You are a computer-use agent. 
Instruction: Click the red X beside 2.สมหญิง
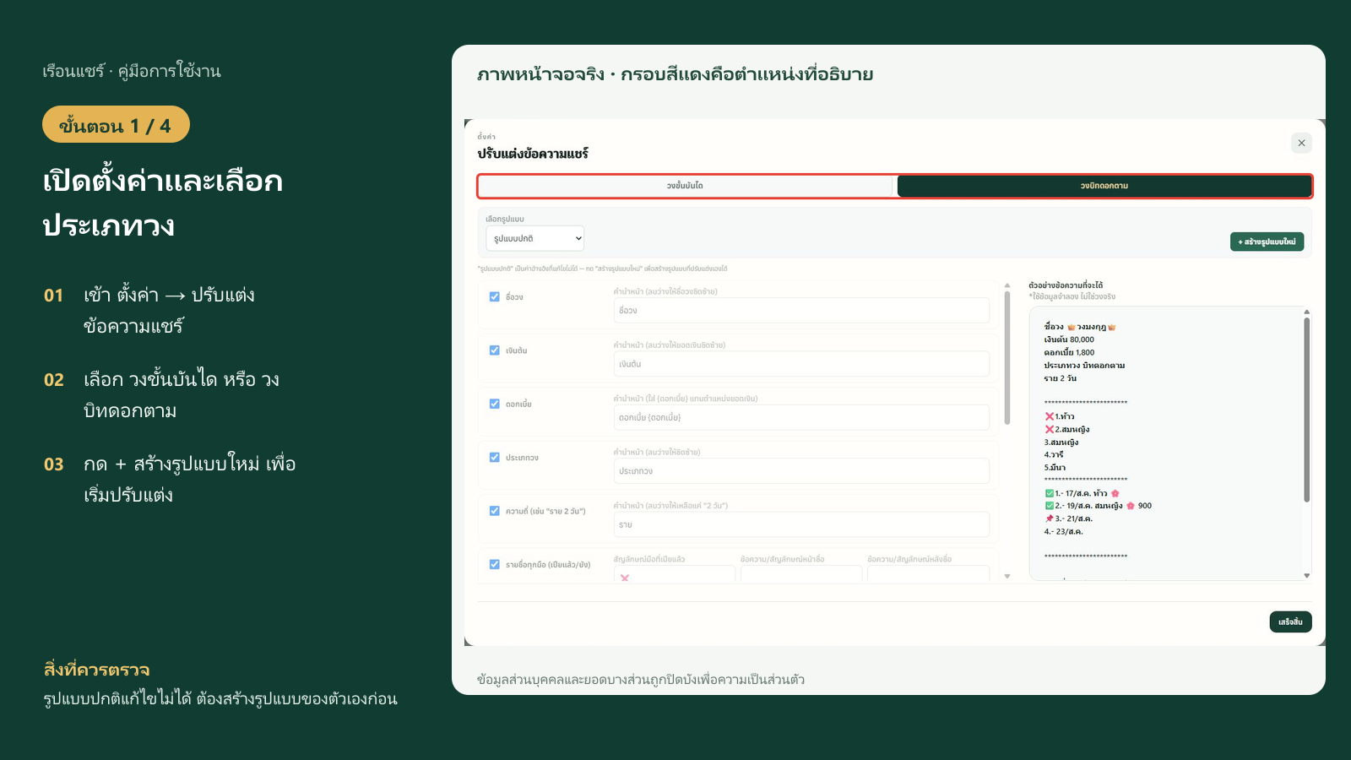point(1050,429)
